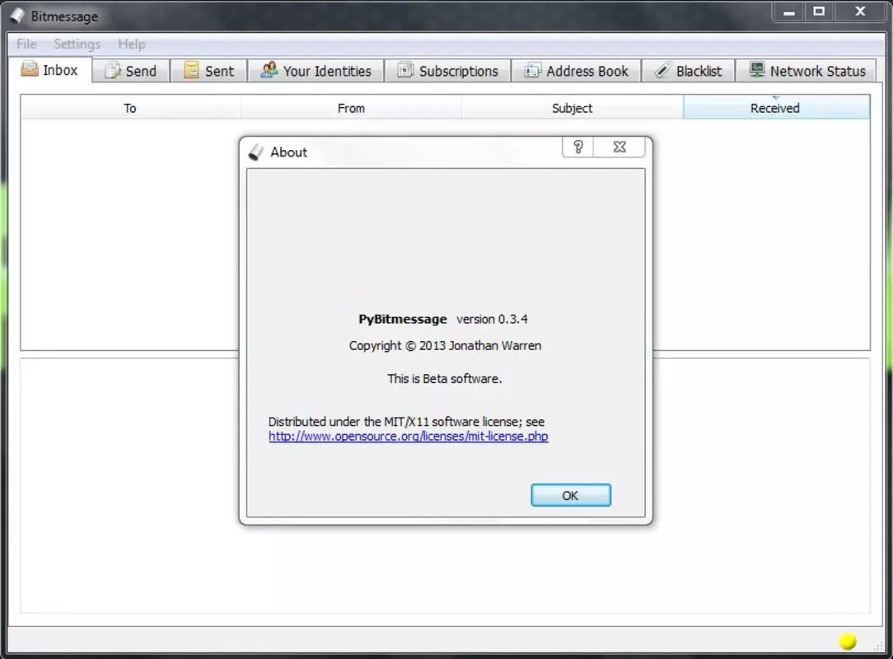Click the Subscriptions tab icon
Image resolution: width=893 pixels, height=659 pixels.
(405, 70)
